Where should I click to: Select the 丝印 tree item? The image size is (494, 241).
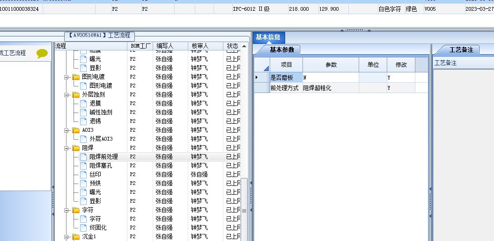pyautogui.click(x=95, y=174)
